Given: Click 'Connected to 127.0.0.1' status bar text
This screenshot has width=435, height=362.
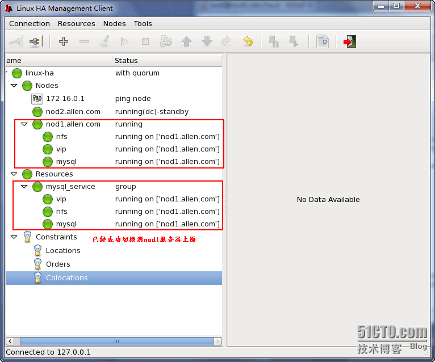Looking at the screenshot, I should 48,352.
